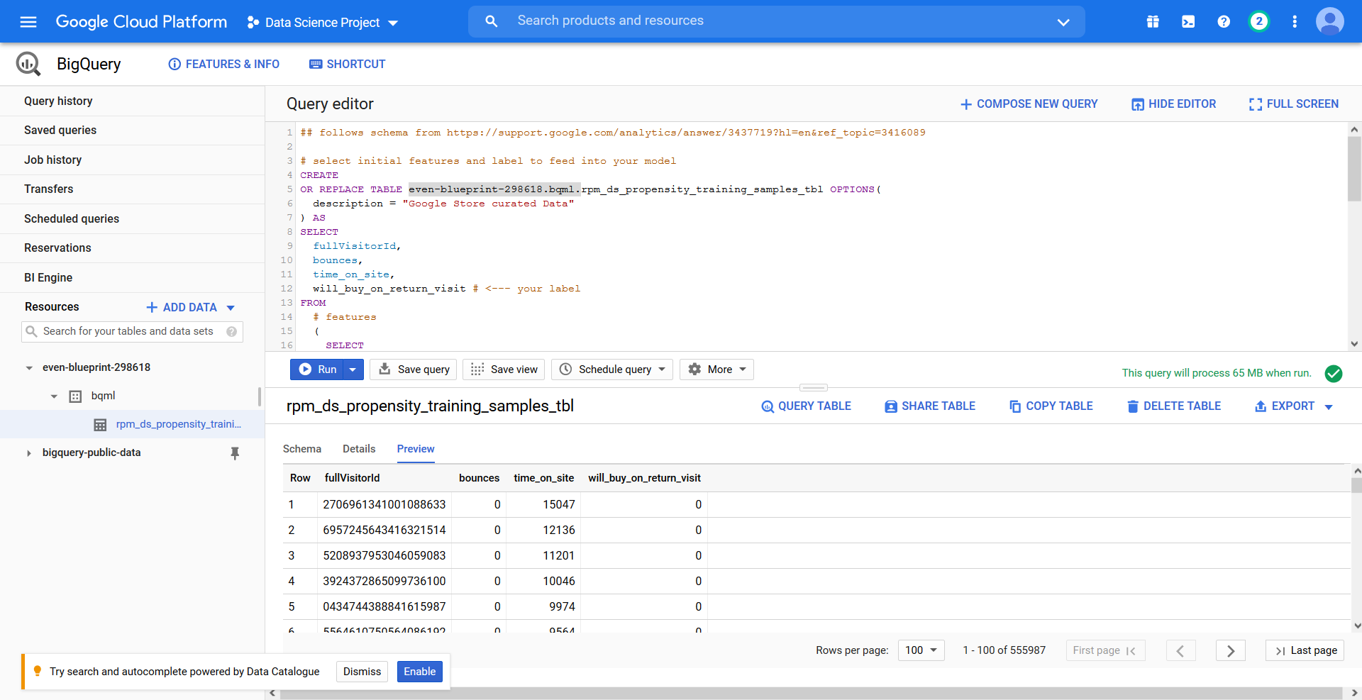Screen dimensions: 1362x700
Task: Go to next page of results
Action: pyautogui.click(x=1231, y=650)
